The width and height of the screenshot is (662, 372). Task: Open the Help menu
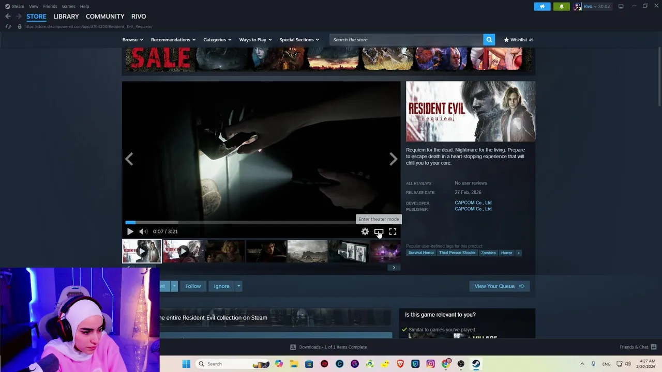click(84, 6)
